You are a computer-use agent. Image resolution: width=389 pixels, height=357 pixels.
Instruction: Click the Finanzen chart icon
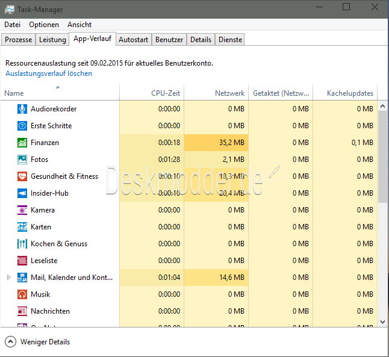pyautogui.click(x=22, y=143)
